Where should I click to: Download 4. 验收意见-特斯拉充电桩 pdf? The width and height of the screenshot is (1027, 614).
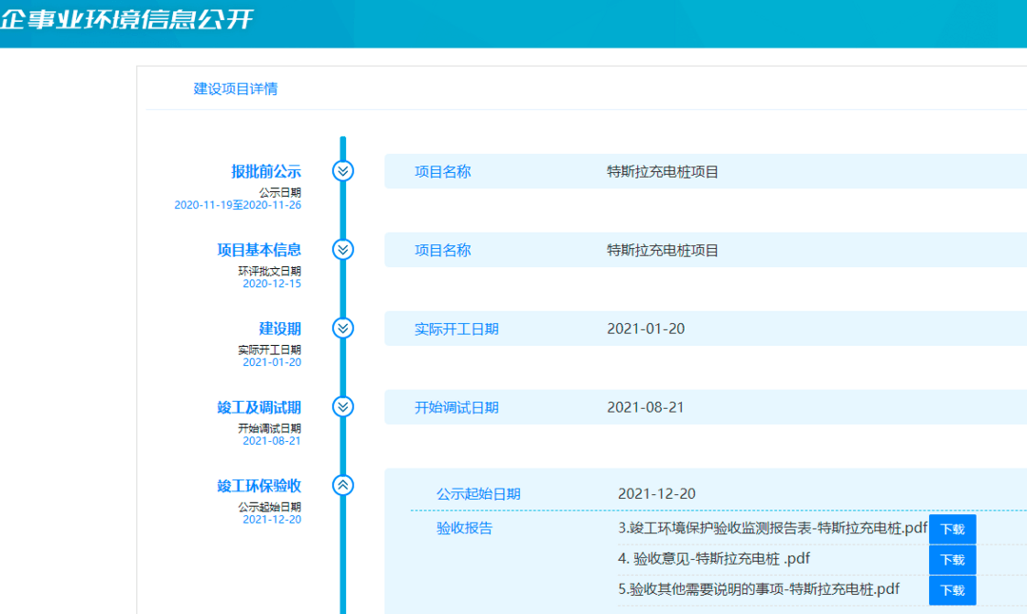(952, 560)
